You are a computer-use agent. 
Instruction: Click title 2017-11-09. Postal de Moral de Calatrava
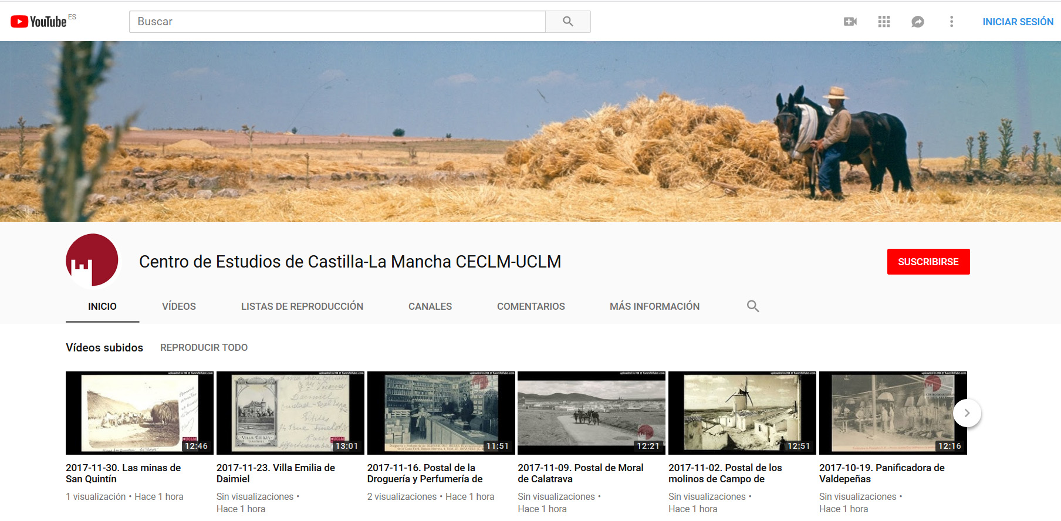point(580,473)
